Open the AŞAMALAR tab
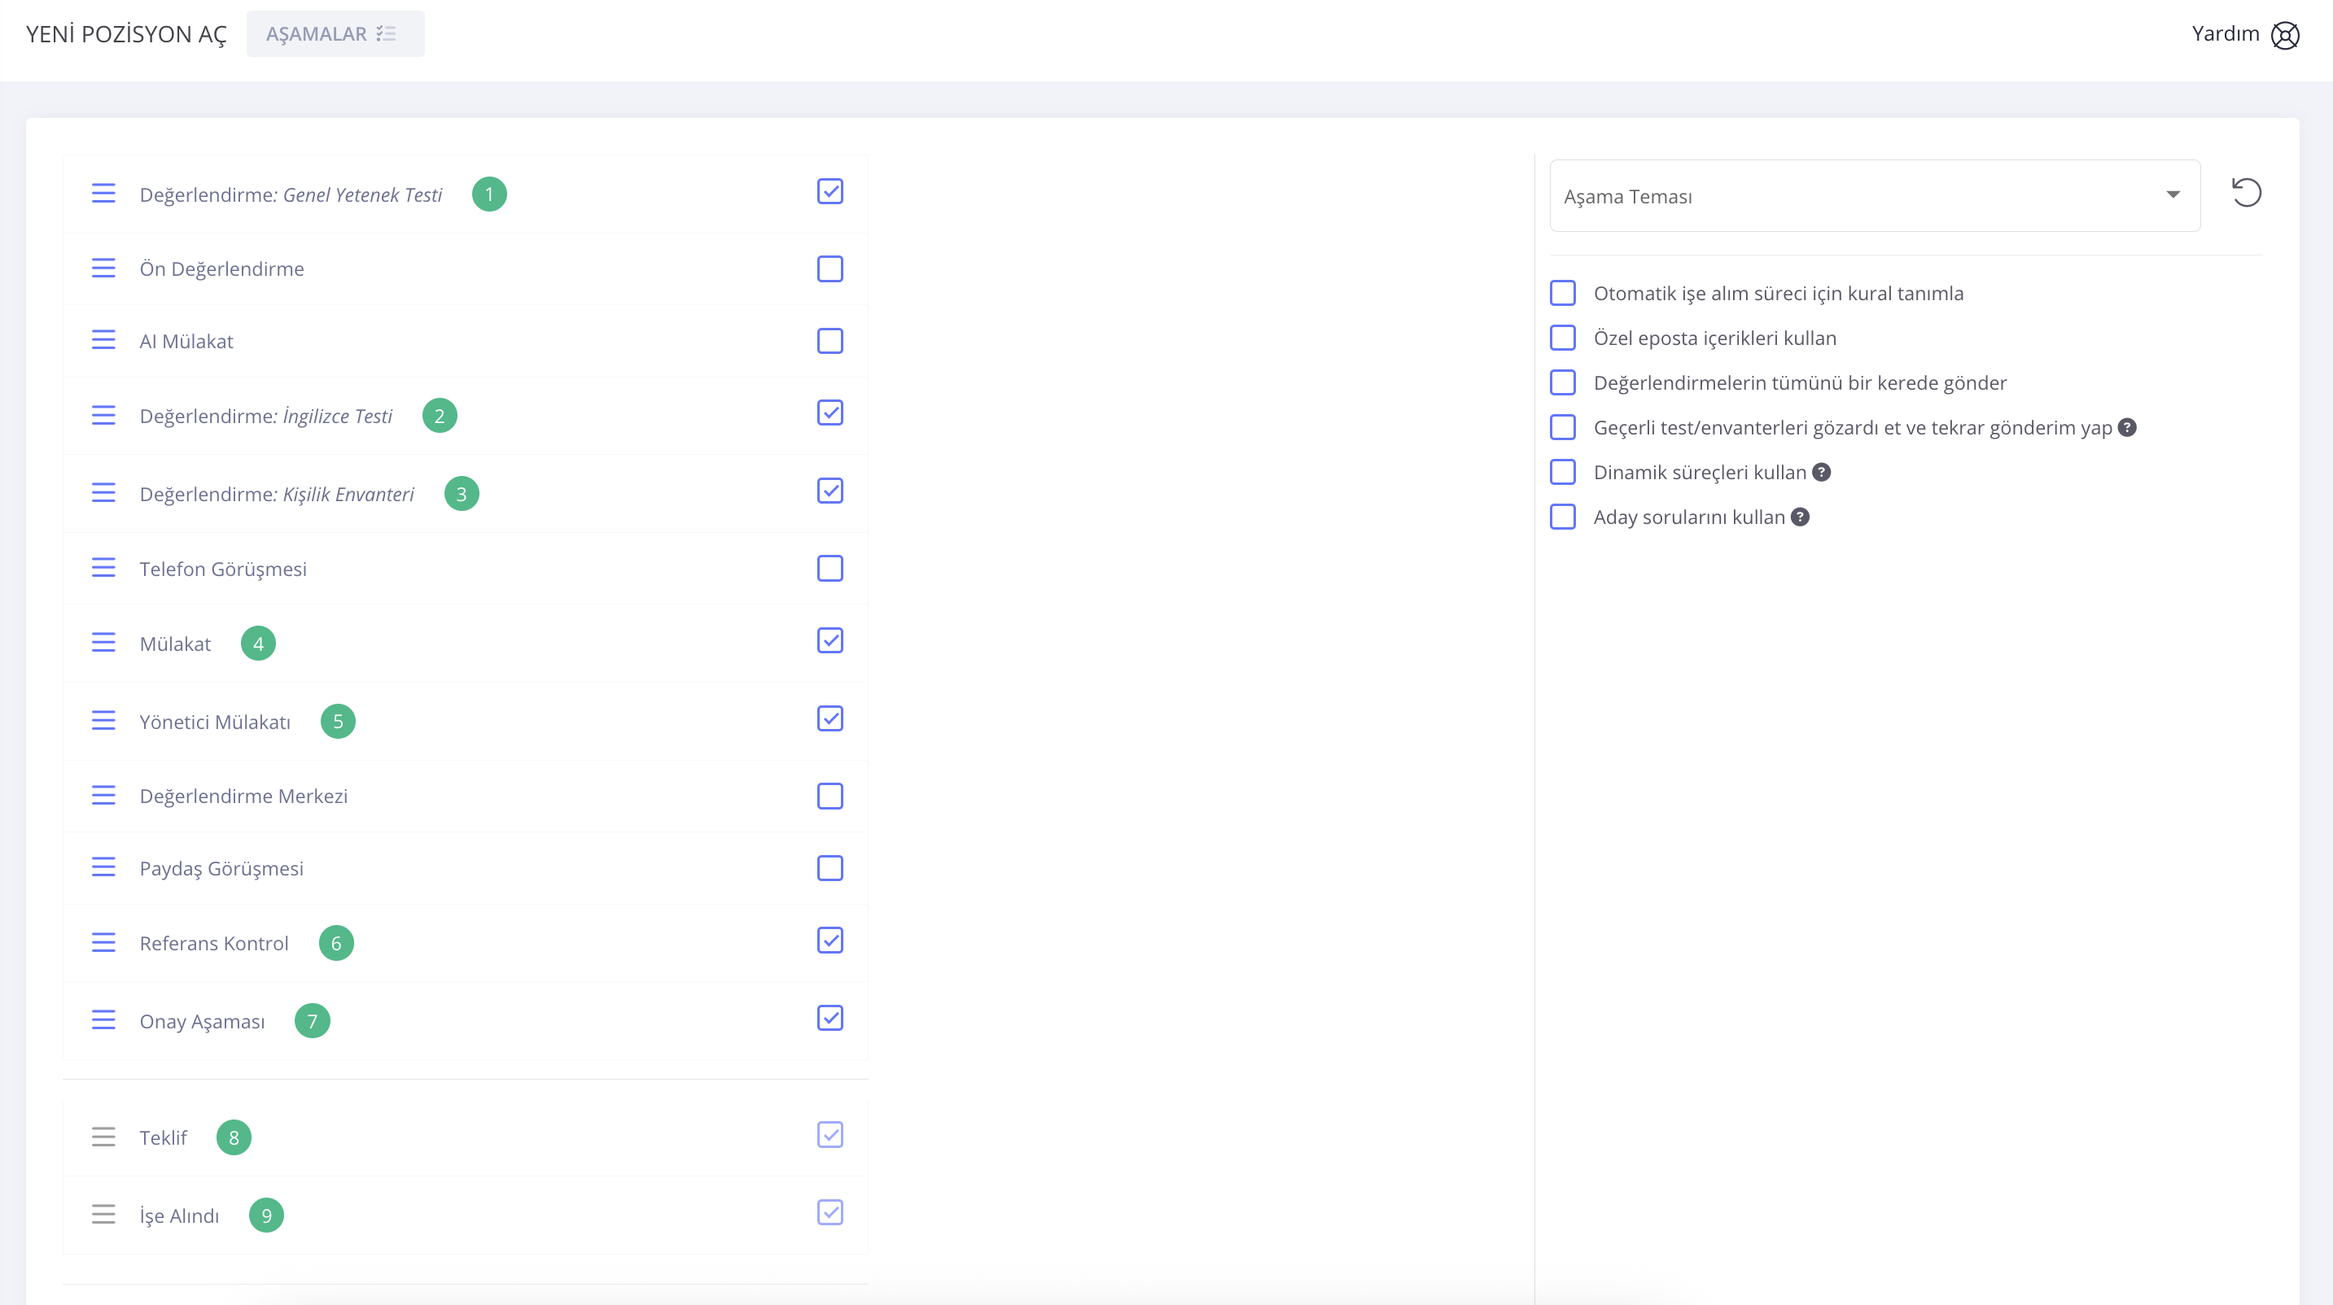Viewport: 2333px width, 1305px height. click(x=335, y=34)
